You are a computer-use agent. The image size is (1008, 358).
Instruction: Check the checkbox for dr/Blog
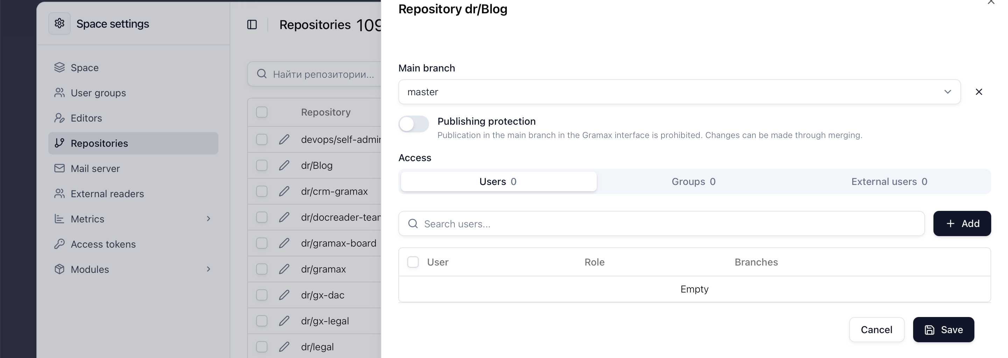pos(262,165)
